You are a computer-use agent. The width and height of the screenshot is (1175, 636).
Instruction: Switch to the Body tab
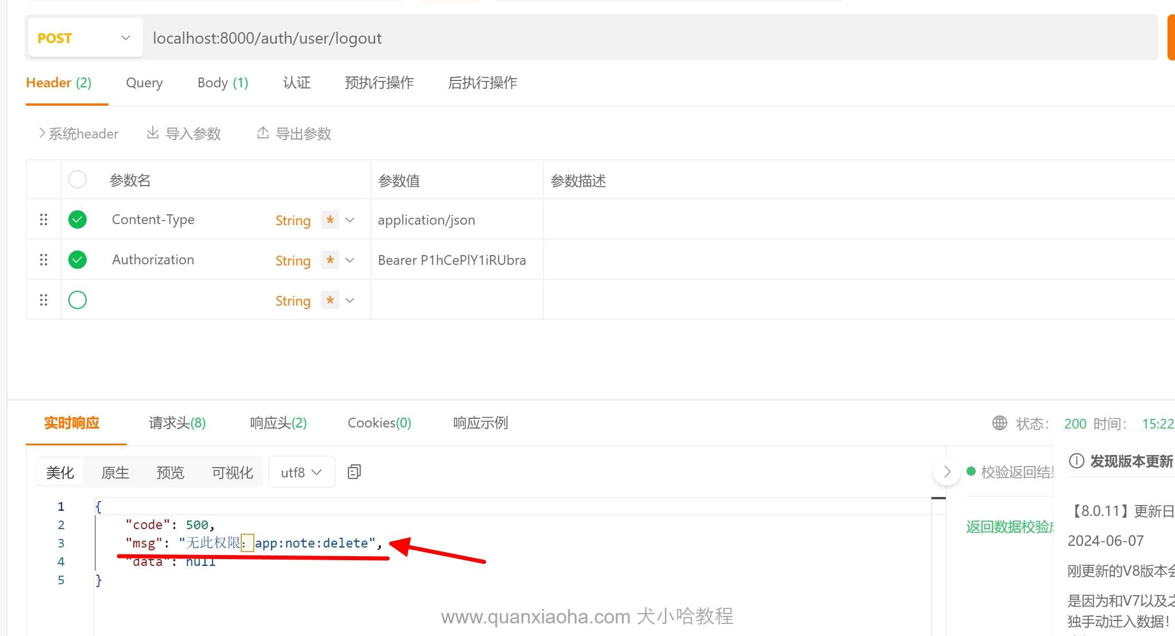pos(222,83)
